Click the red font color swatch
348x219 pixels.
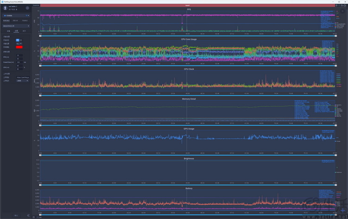(19, 47)
